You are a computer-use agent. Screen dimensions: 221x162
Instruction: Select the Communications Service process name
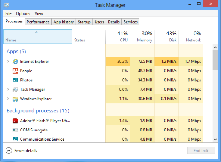pos(42,139)
